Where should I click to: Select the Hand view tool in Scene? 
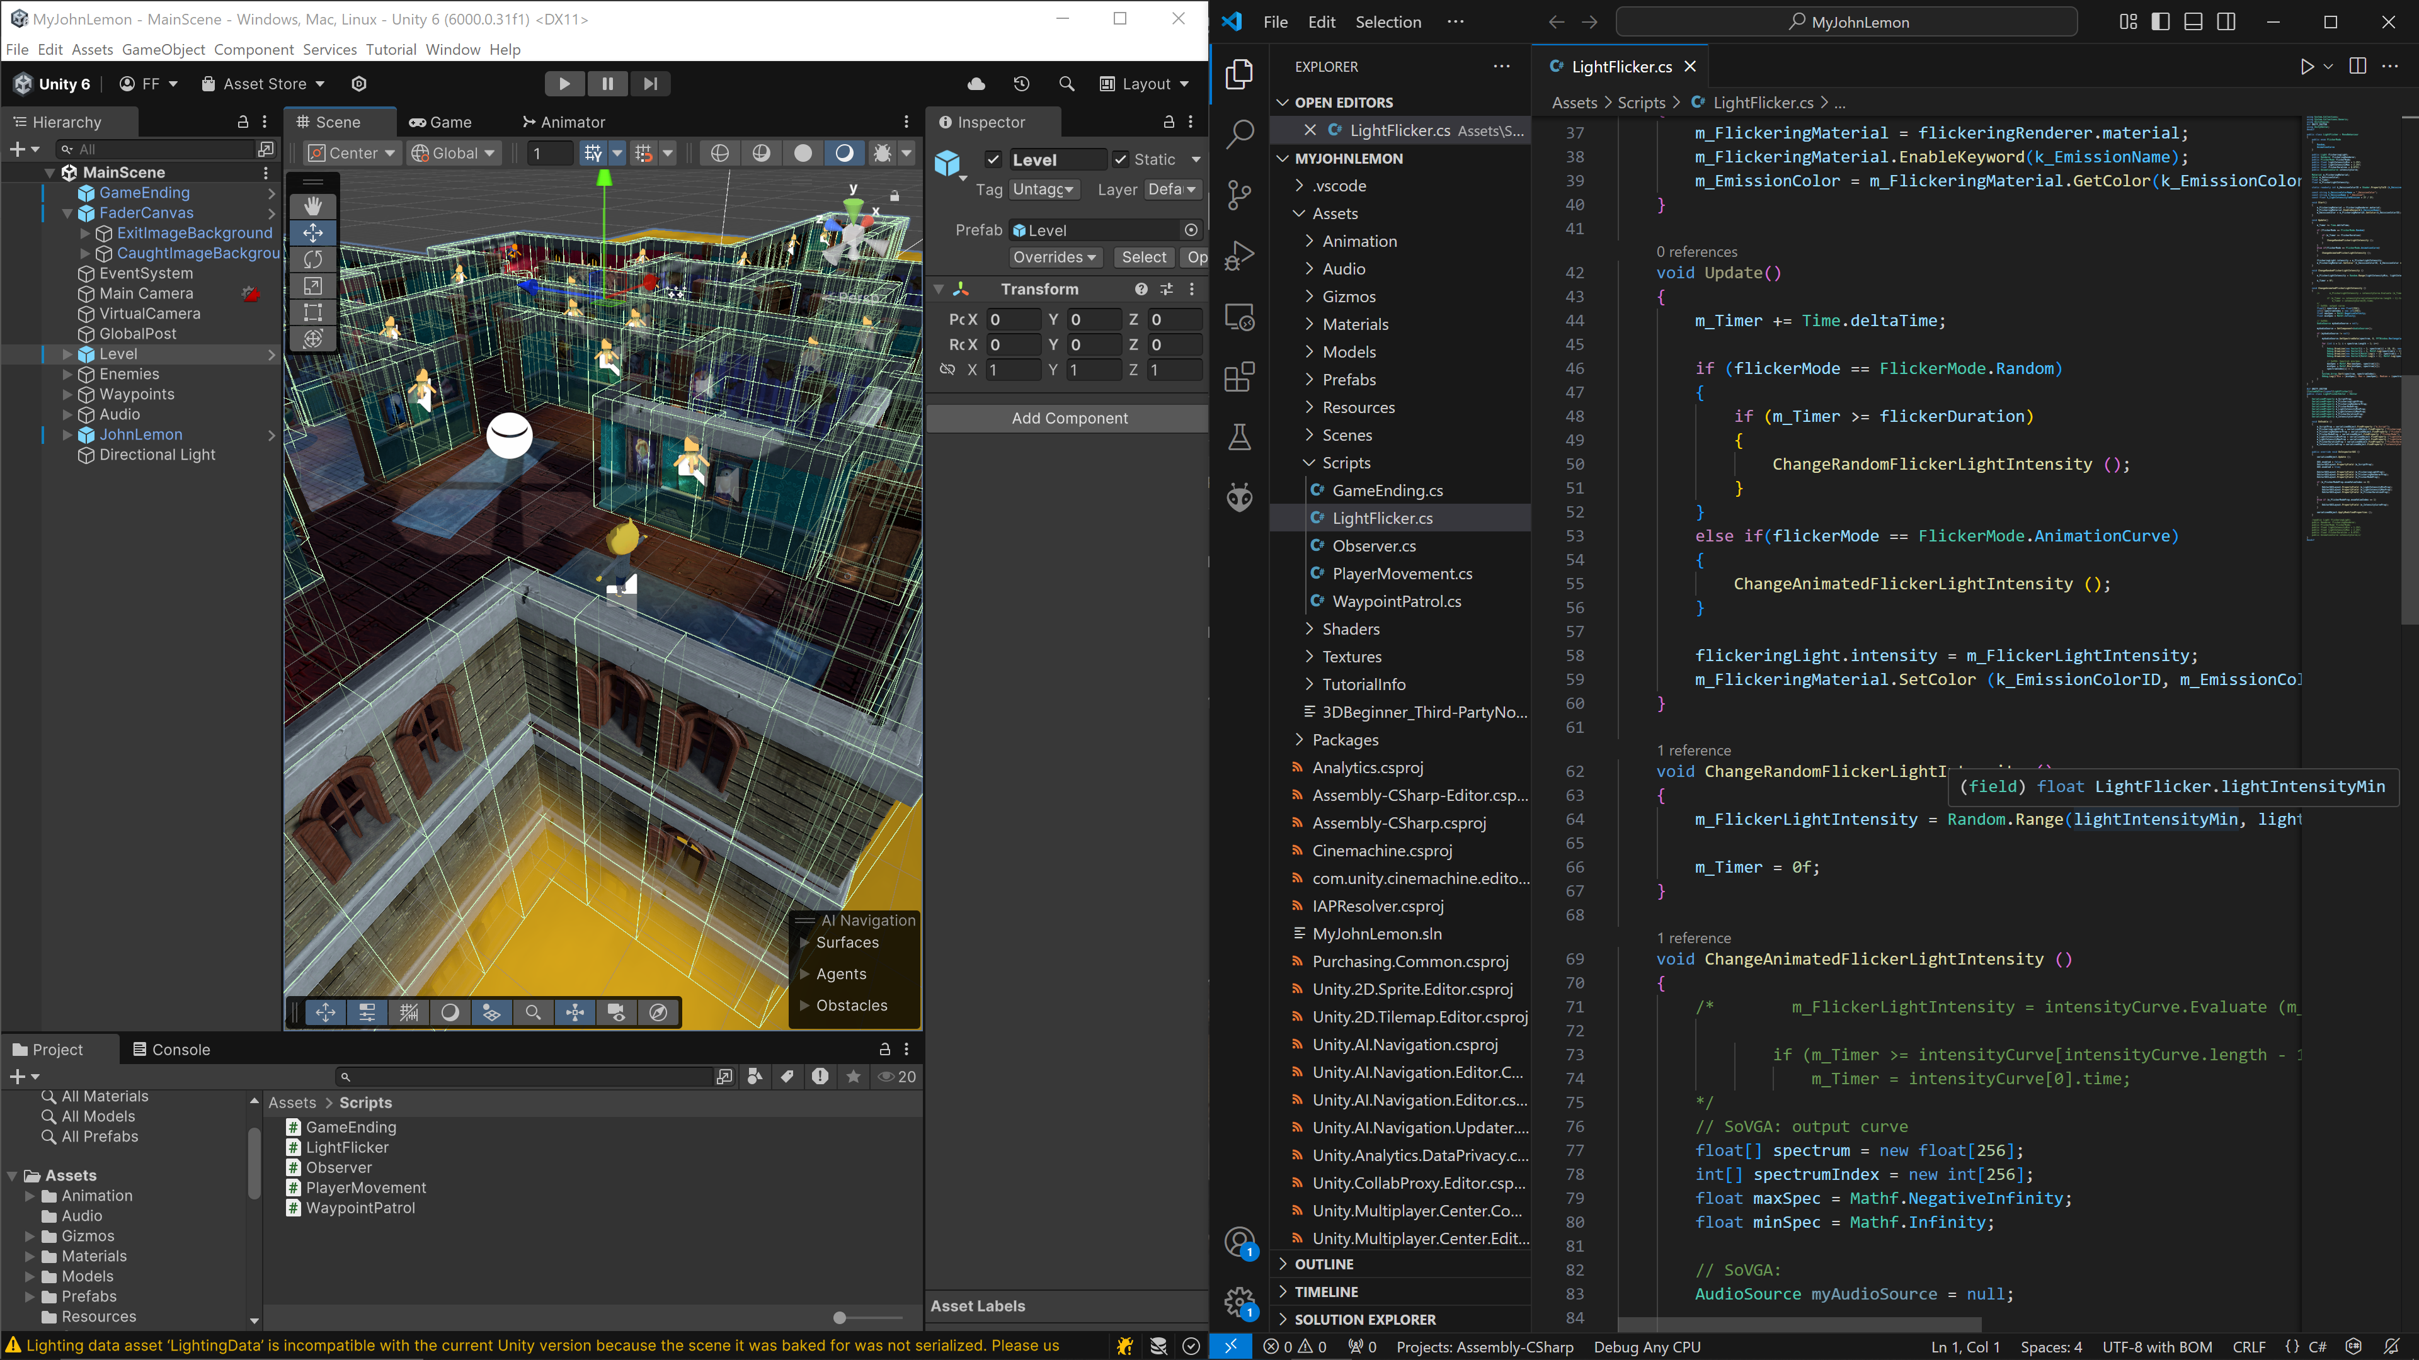pos(312,205)
